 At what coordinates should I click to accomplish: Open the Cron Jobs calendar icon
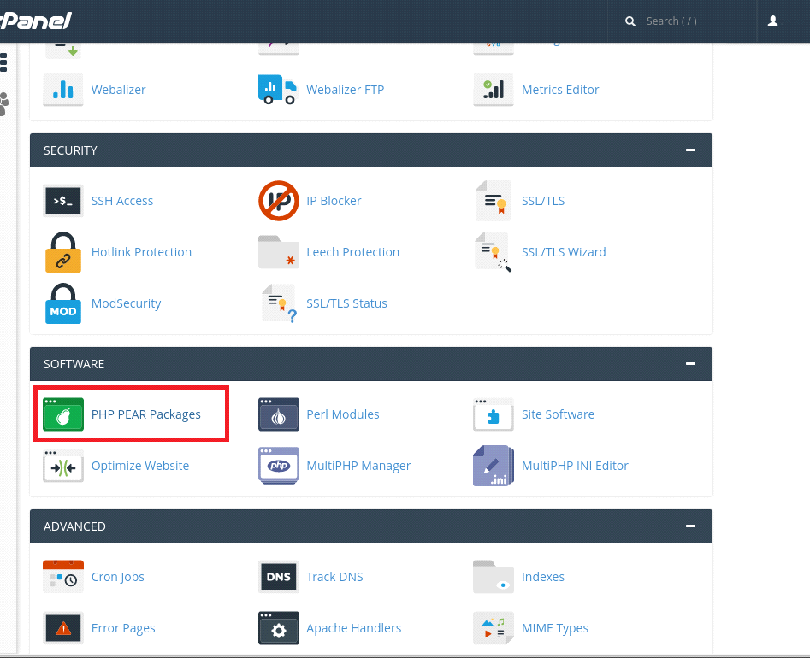tap(63, 577)
